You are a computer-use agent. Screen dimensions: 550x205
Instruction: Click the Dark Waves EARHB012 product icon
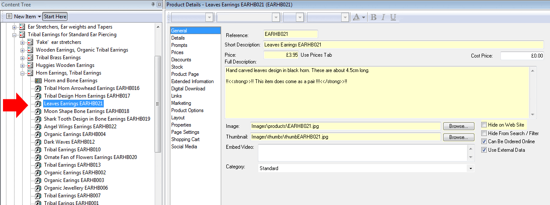coord(38,142)
